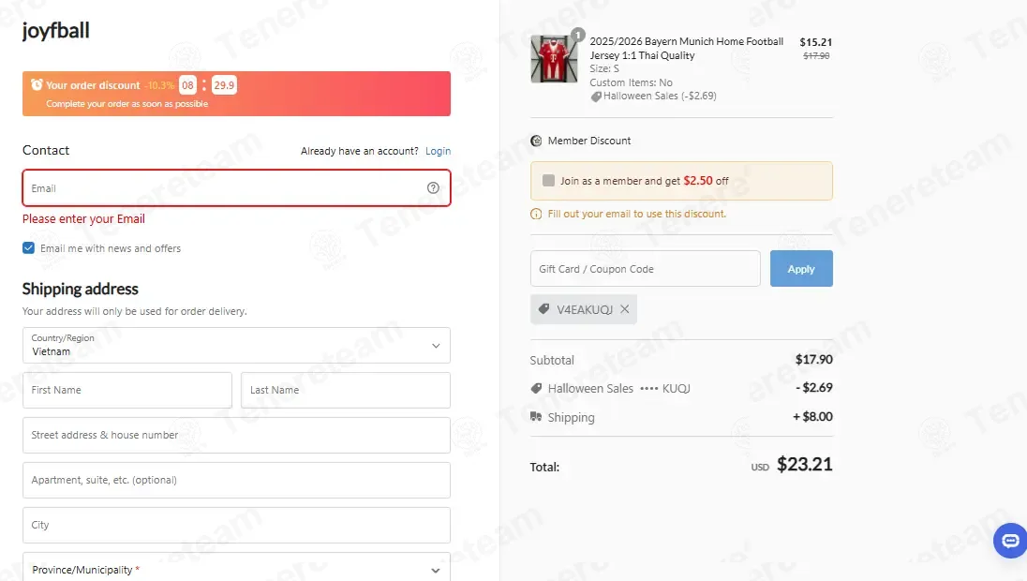1027x581 pixels.
Task: Click the Apply coupon button
Action: (801, 269)
